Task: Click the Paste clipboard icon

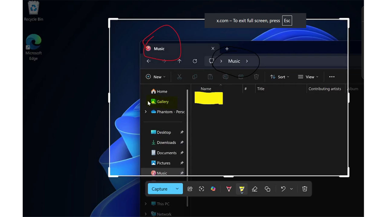Action: 210,77
